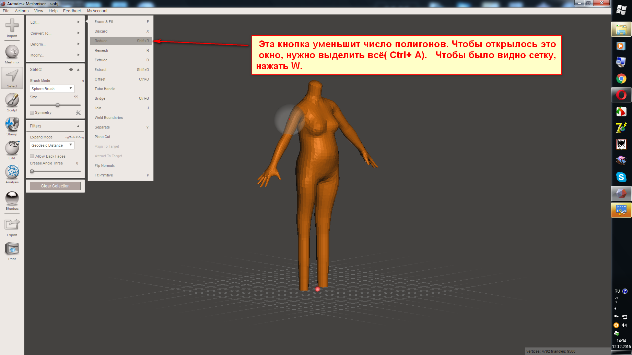
Task: Open the Analysis tool
Action: coord(12,174)
